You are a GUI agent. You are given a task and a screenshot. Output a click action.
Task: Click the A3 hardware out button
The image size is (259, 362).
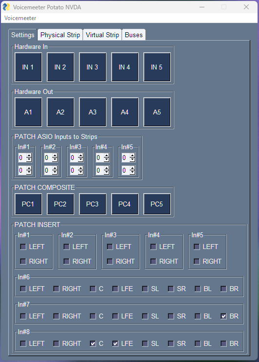click(93, 112)
